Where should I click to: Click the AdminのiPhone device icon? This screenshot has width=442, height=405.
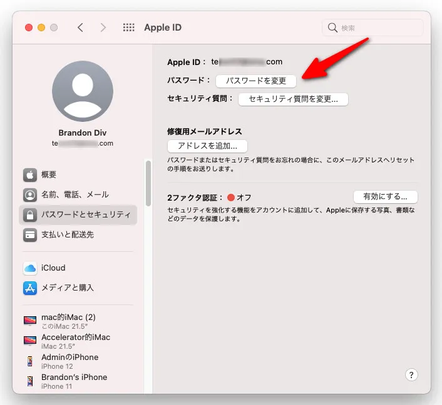(x=30, y=361)
